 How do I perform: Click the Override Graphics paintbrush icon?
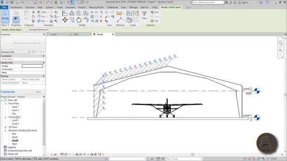[x=107, y=17]
